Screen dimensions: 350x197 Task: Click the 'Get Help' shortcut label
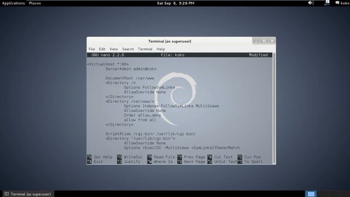(103, 157)
